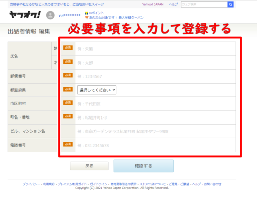Open the Yahoo! JAPAN link
257x198 pixels.
point(153,4)
